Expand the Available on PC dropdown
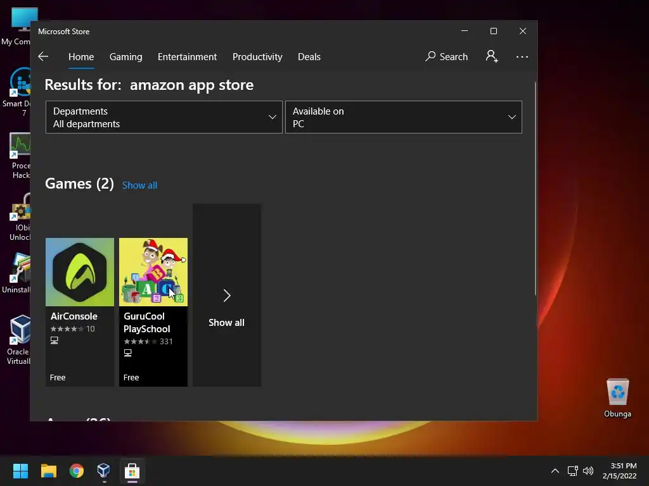The height and width of the screenshot is (486, 649). (404, 117)
